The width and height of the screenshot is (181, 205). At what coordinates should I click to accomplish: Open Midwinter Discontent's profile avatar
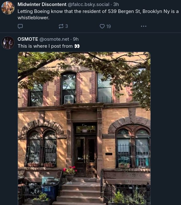(8, 8)
